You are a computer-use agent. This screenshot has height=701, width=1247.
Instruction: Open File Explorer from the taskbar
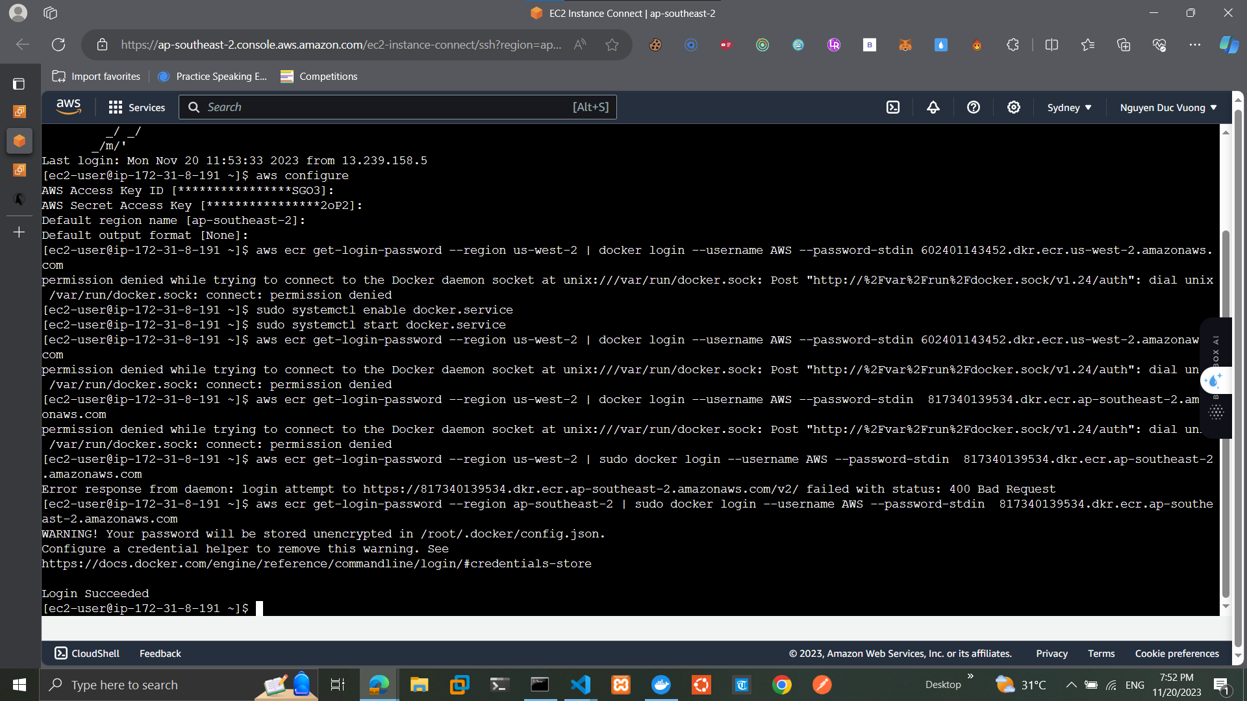[419, 685]
